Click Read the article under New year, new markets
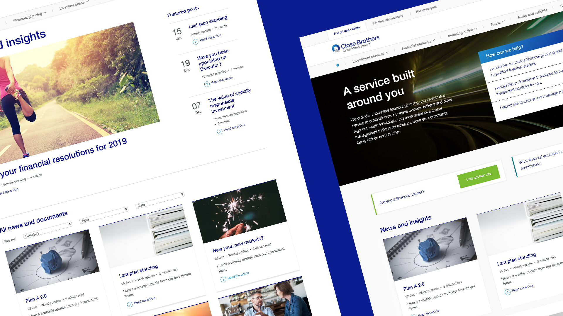The image size is (563, 316). pyautogui.click(x=238, y=275)
